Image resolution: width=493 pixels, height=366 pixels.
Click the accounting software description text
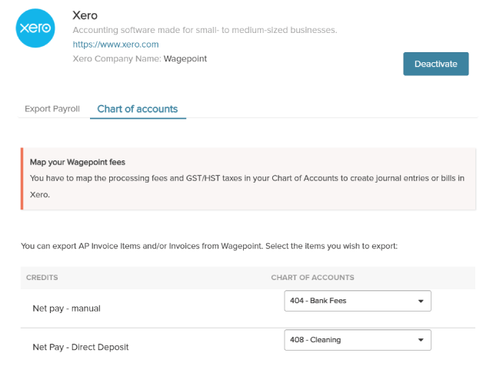click(x=205, y=30)
